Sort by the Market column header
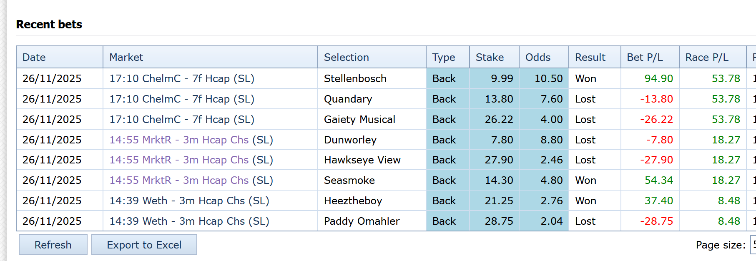Viewport: 756px width, 261px height. point(126,57)
